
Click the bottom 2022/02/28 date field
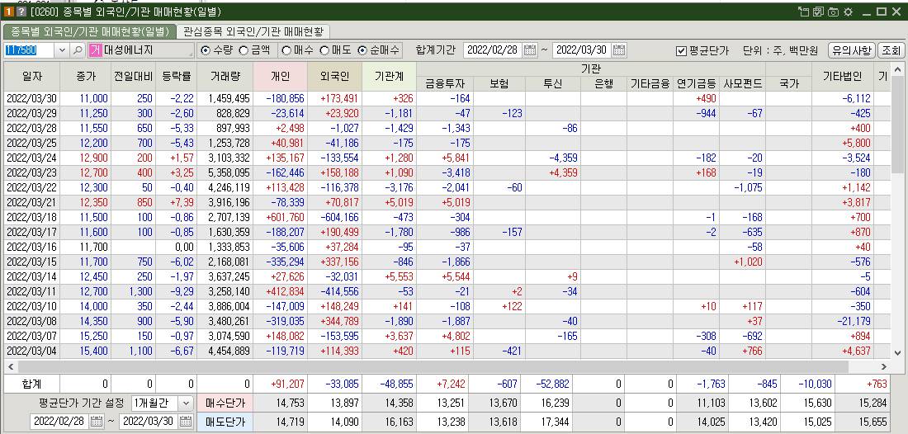click(x=59, y=422)
